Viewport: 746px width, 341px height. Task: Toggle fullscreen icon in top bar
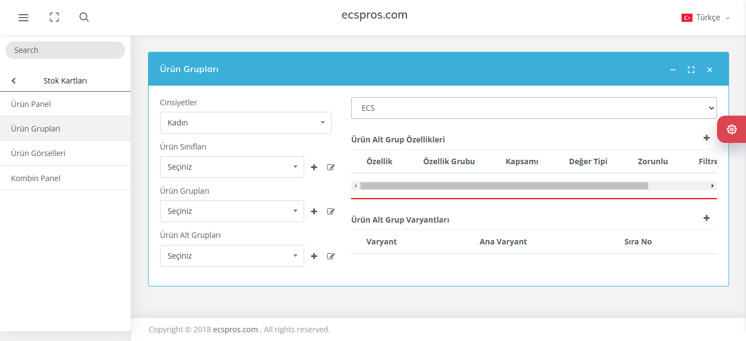(54, 17)
